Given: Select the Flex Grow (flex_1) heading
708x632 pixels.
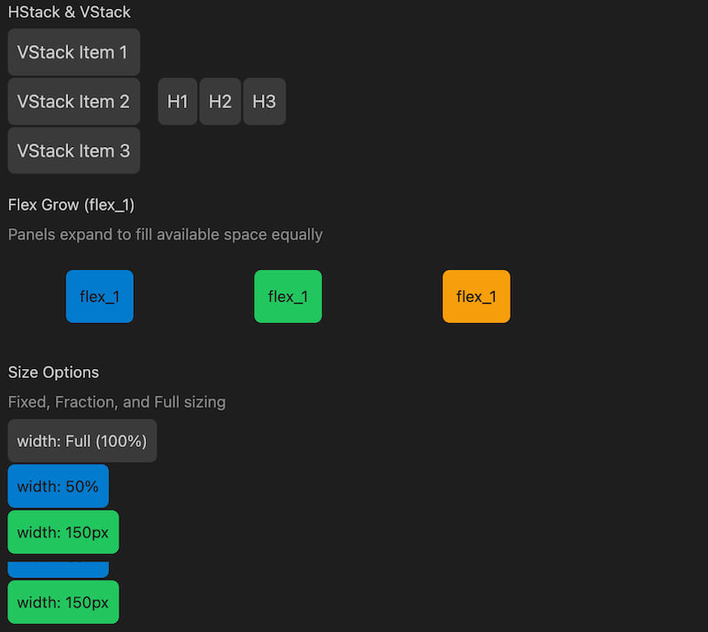Looking at the screenshot, I should (71, 205).
